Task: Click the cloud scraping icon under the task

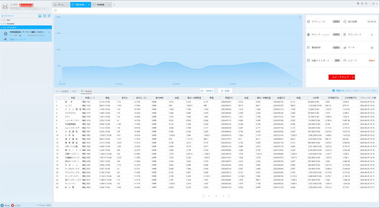Action: pyautogui.click(x=6, y=39)
